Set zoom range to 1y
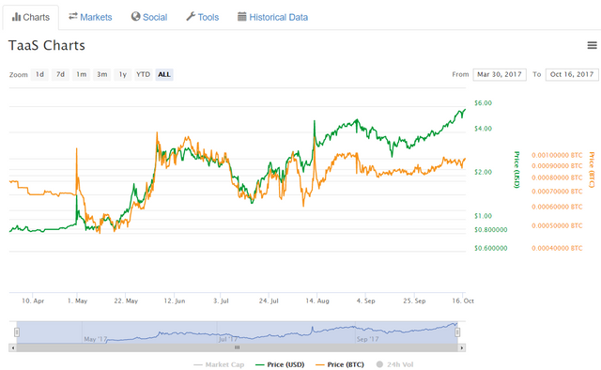This screenshot has height=370, width=601. tap(123, 74)
